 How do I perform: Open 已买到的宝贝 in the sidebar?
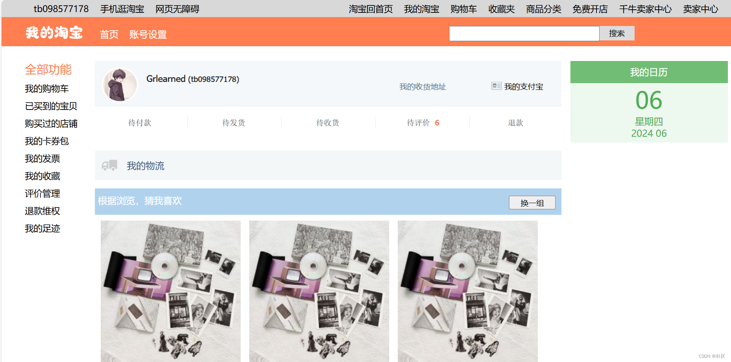coord(51,106)
